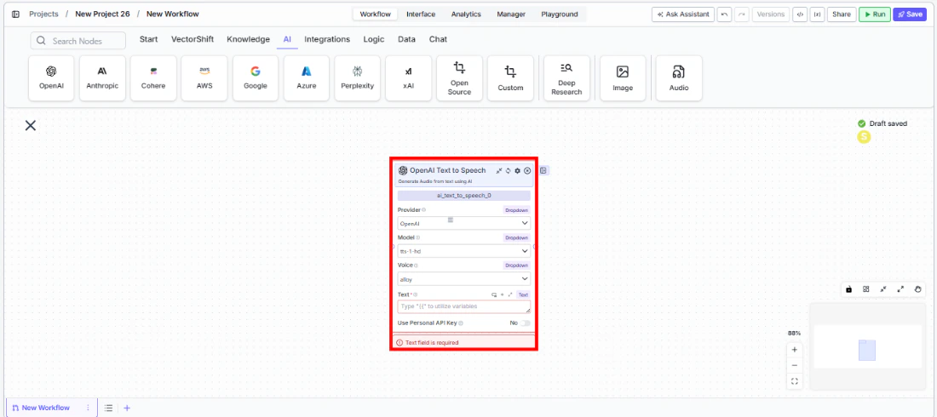The width and height of the screenshot is (937, 417).
Task: Open the Chat node category
Action: 438,39
